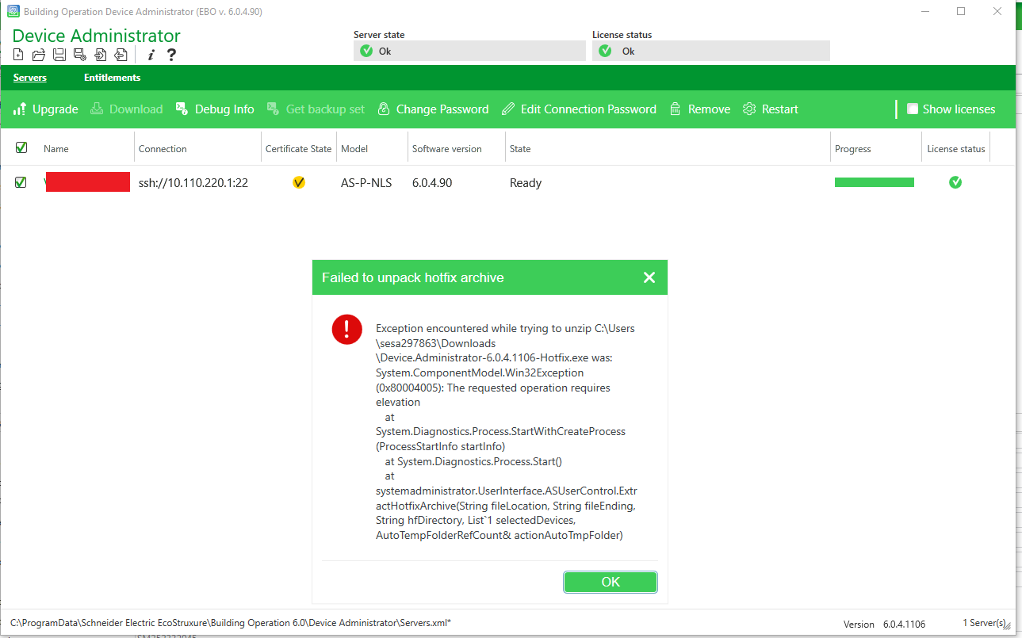Open a server list with the folder icon

click(38, 55)
